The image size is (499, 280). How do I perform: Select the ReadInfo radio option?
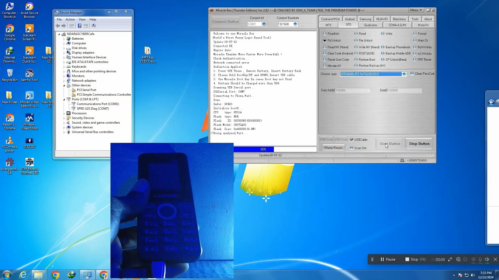331,34
